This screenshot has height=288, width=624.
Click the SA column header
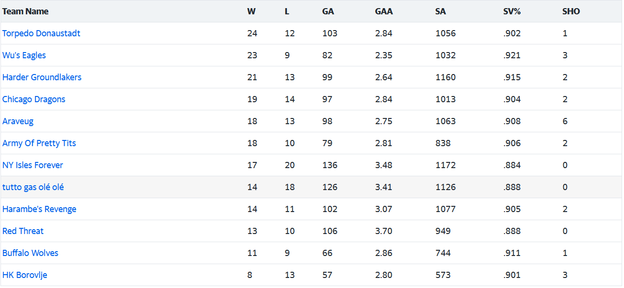tap(440, 11)
